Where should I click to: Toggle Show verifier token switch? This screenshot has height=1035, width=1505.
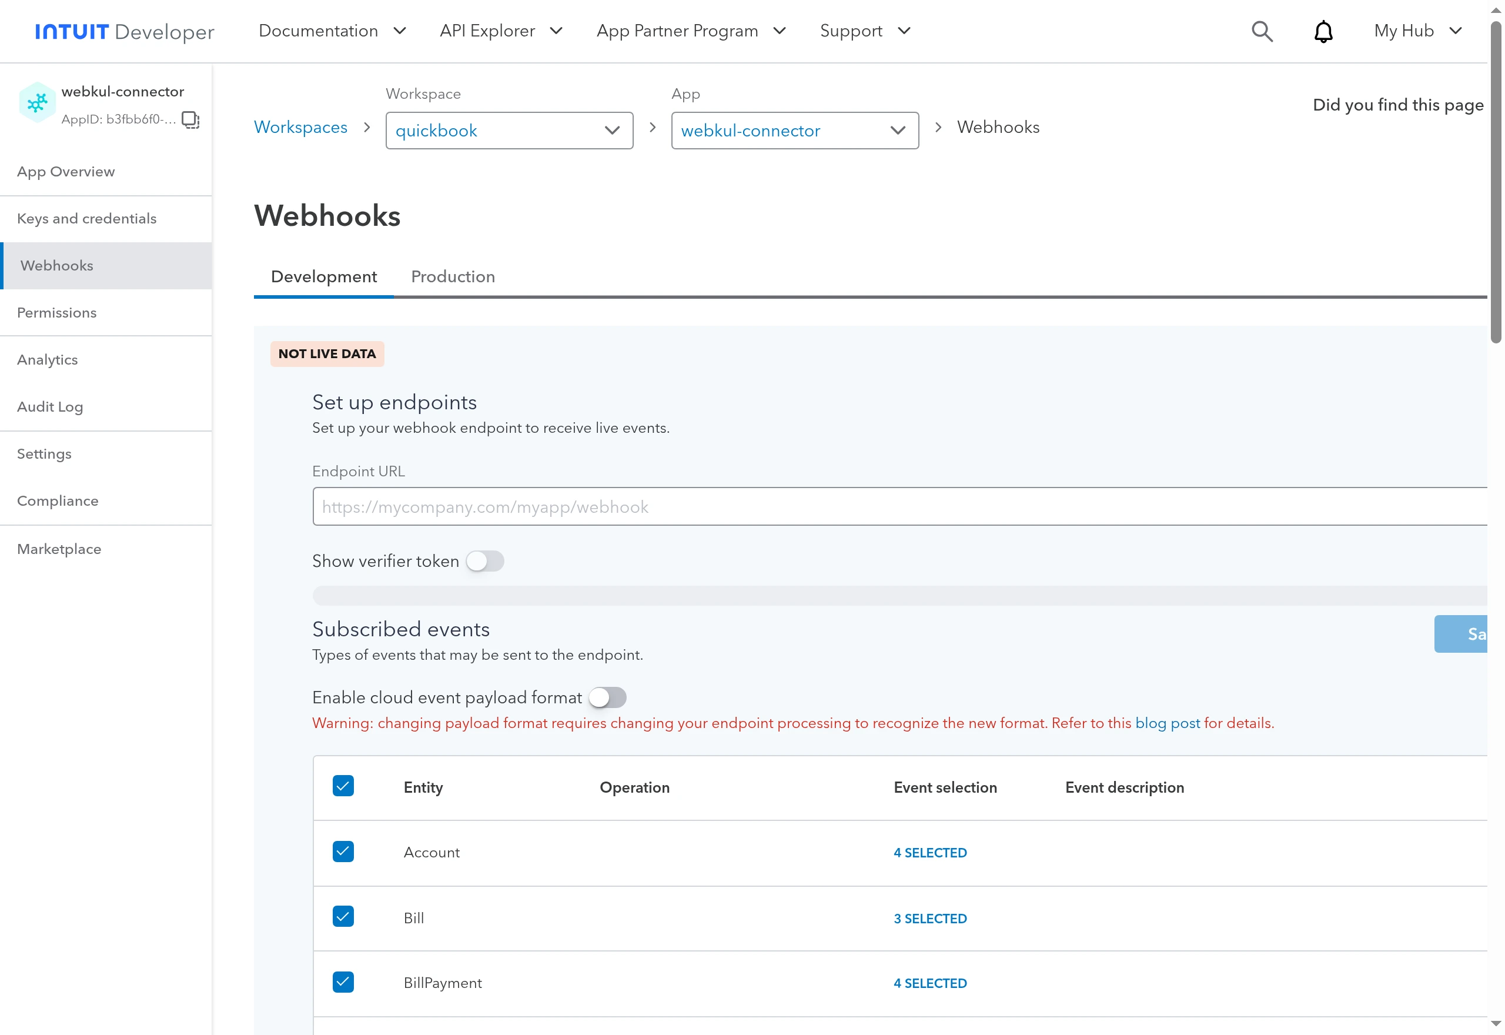pos(485,561)
